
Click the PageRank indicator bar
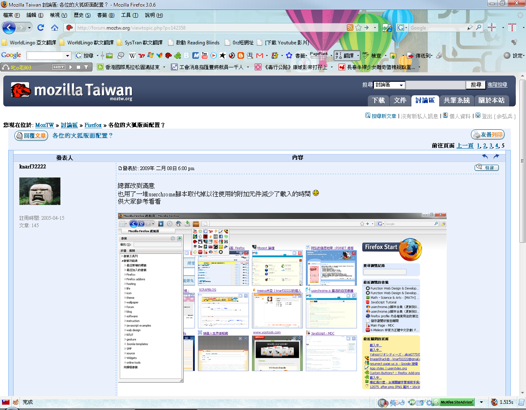[319, 55]
